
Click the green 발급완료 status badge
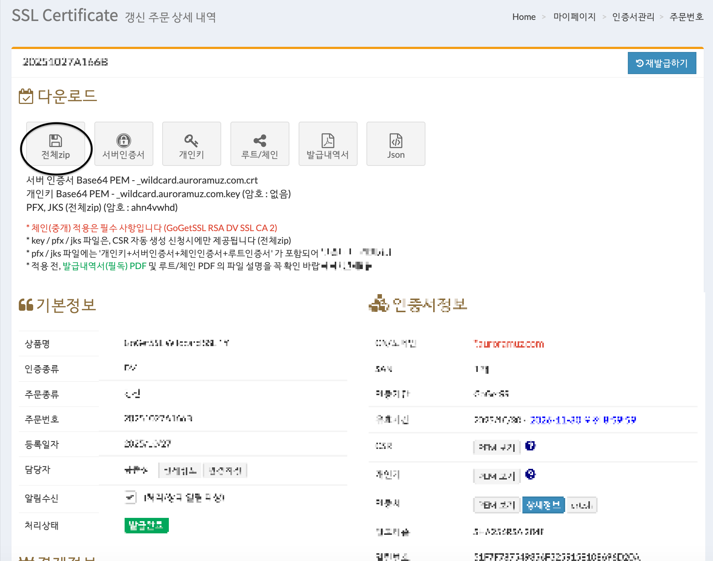[146, 525]
